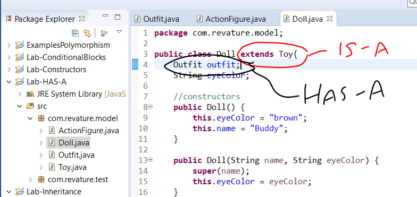Expand the Outfit.java tree node
The height and width of the screenshot is (197, 417).
coord(41,155)
